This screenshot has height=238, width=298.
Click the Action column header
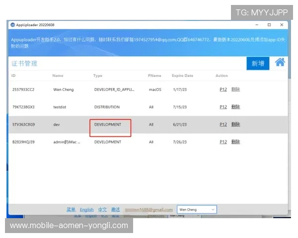coord(222,75)
